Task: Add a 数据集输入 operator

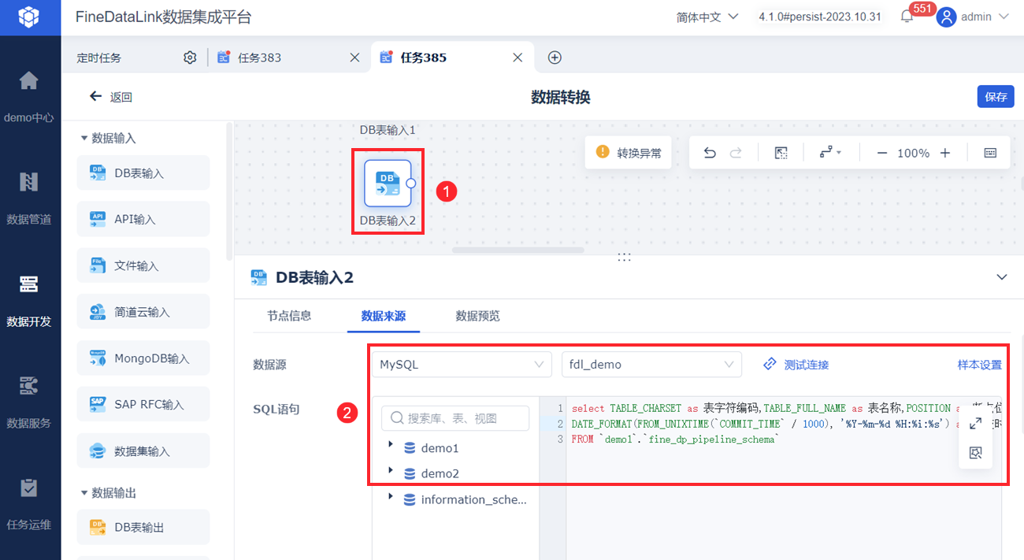Action: click(x=143, y=451)
